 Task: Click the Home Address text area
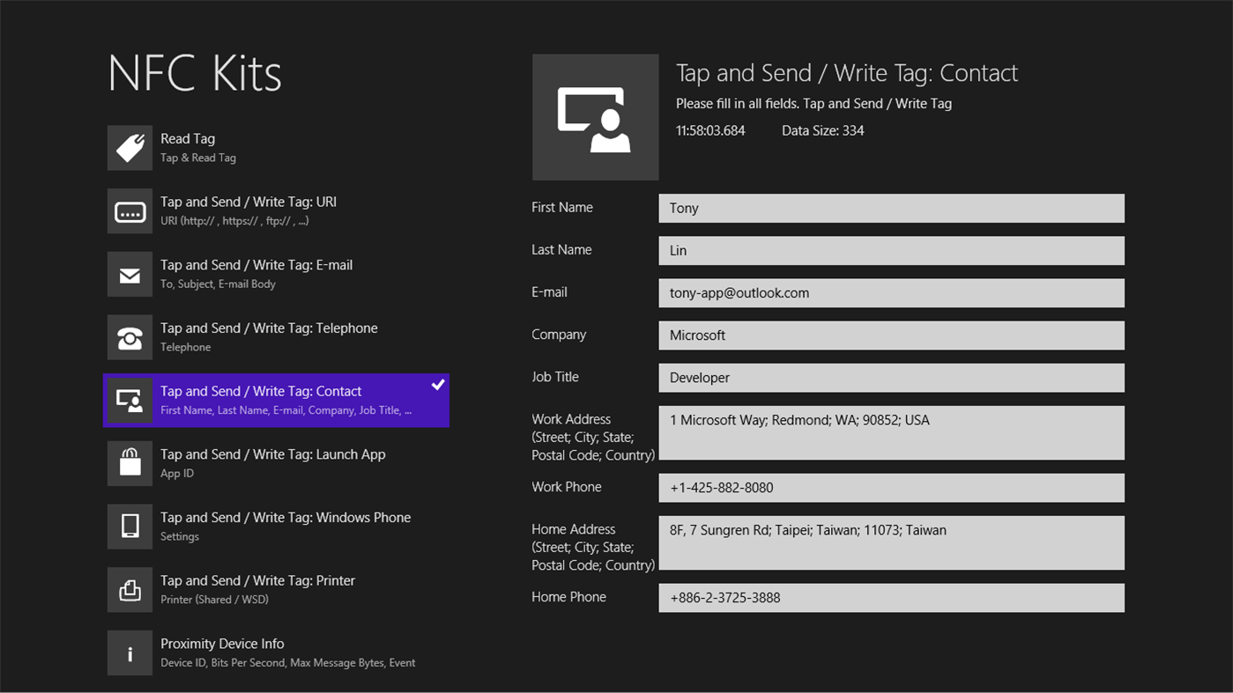coord(891,542)
